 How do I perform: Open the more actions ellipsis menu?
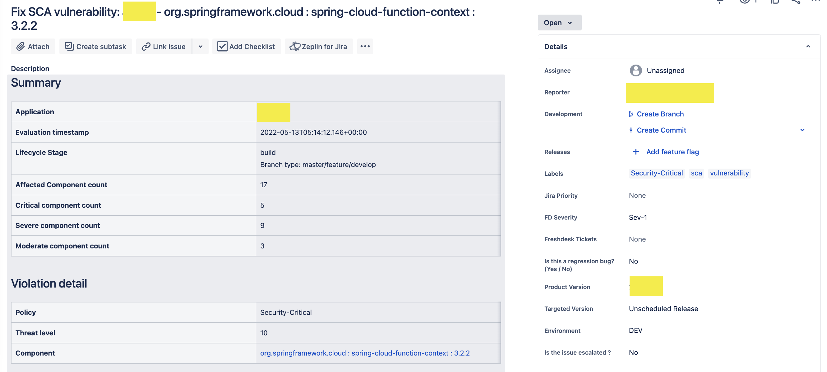pos(365,47)
